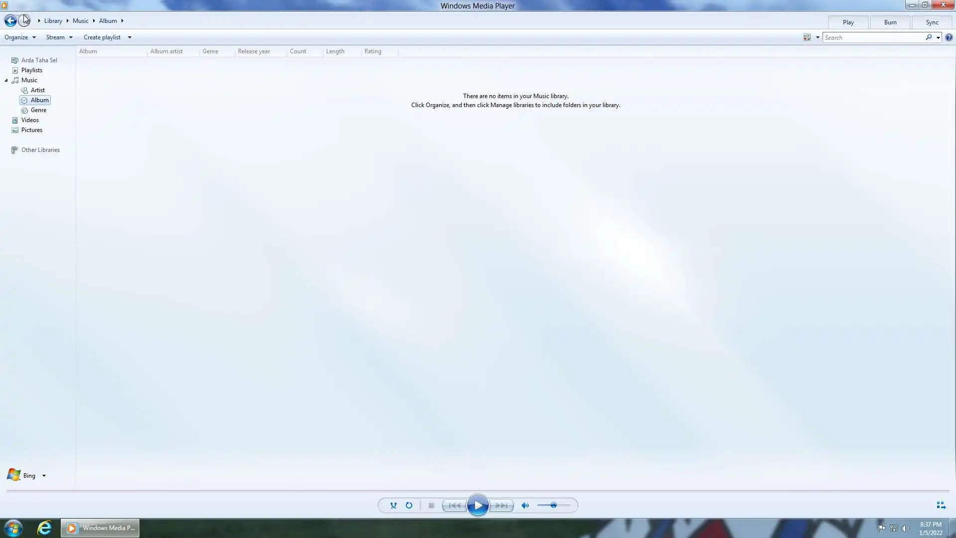Click the View options icon
This screenshot has height=538, width=956.
click(x=807, y=37)
